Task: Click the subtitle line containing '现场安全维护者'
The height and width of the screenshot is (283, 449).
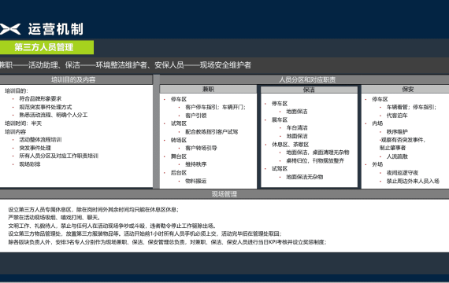Action: [x=125, y=65]
